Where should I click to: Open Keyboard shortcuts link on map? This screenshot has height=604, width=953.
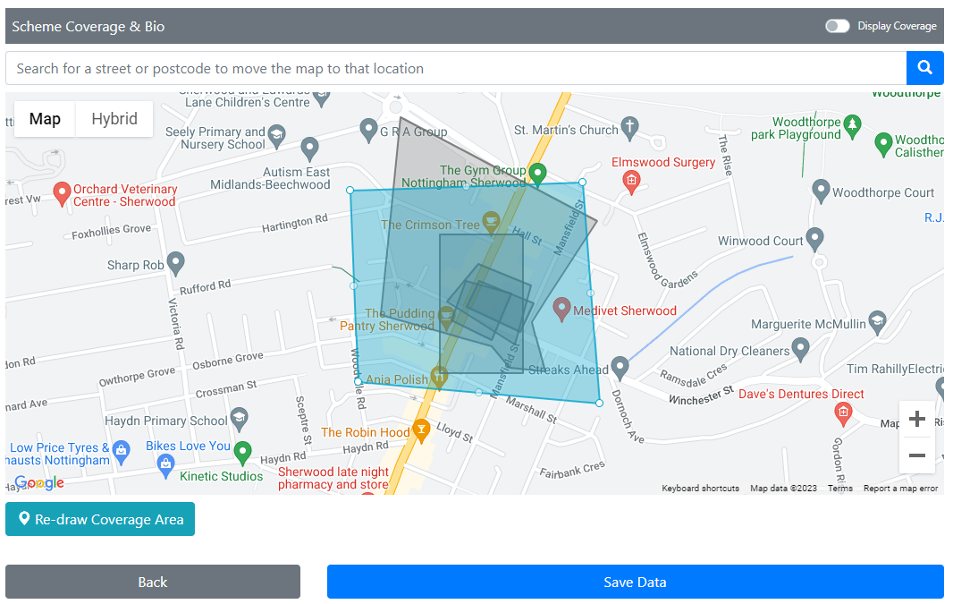700,488
